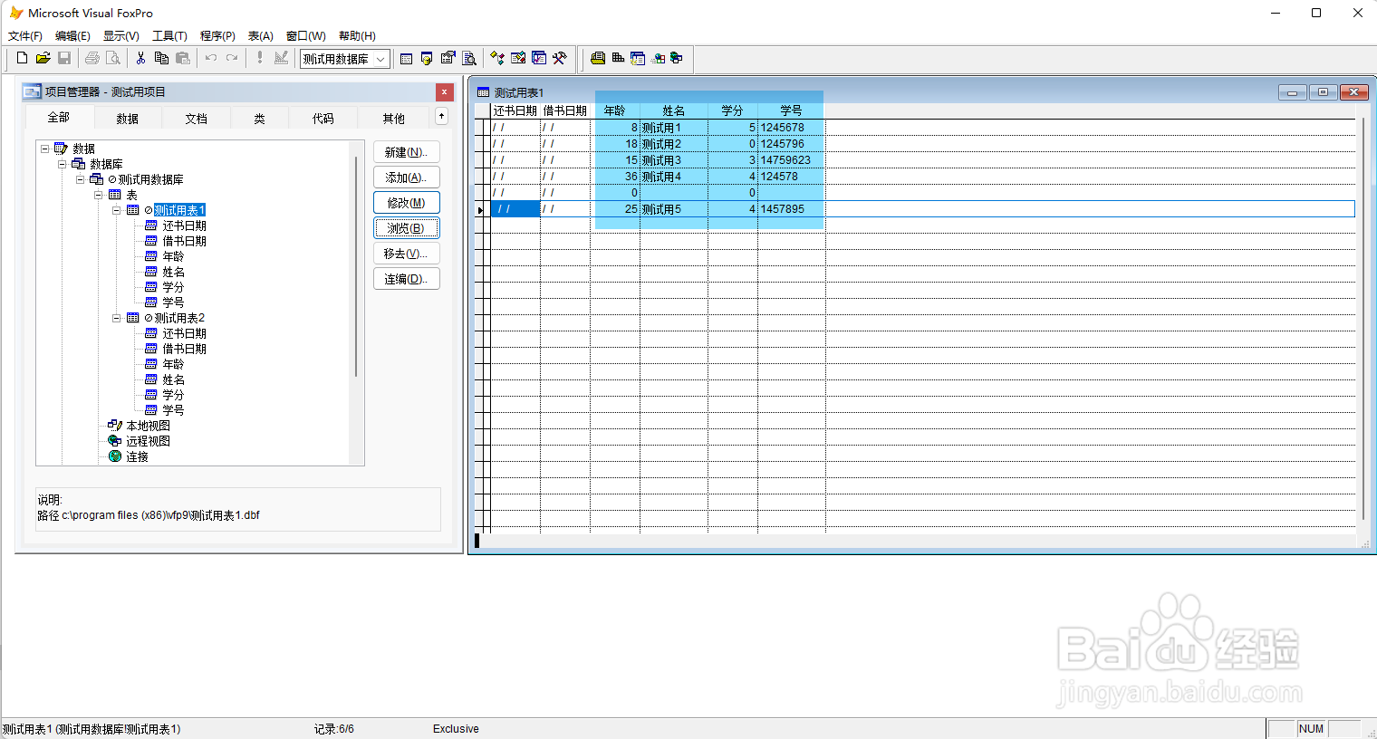
Task: Open the Task Pane toolbar icon
Action: (x=539, y=59)
